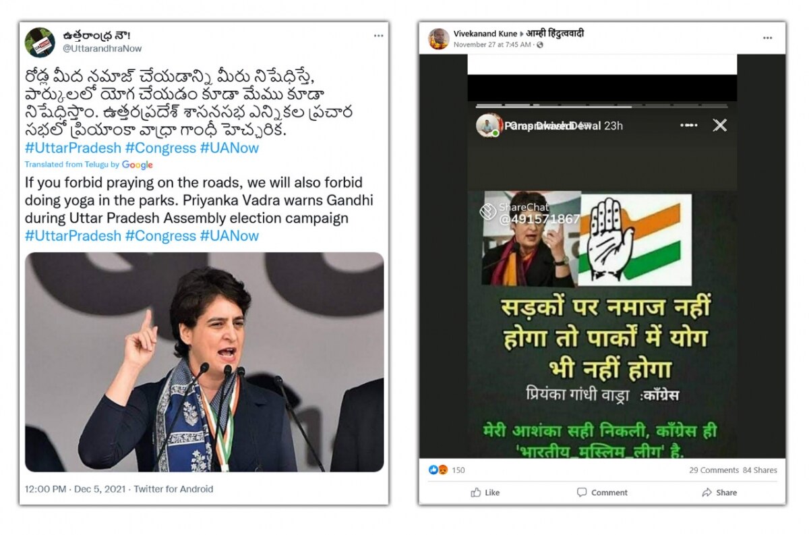Image resolution: width=809 pixels, height=535 pixels.
Task: Open the #UANow hashtag in the translated tweet
Action: pyautogui.click(x=229, y=235)
